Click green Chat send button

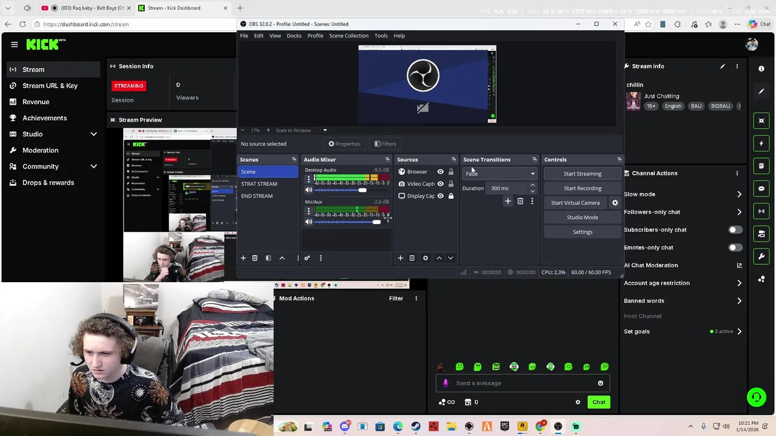(x=599, y=402)
